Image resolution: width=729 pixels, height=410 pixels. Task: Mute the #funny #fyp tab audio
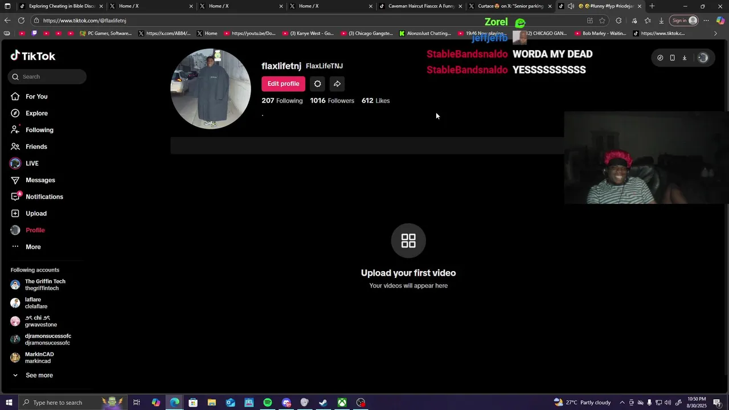[x=571, y=6]
